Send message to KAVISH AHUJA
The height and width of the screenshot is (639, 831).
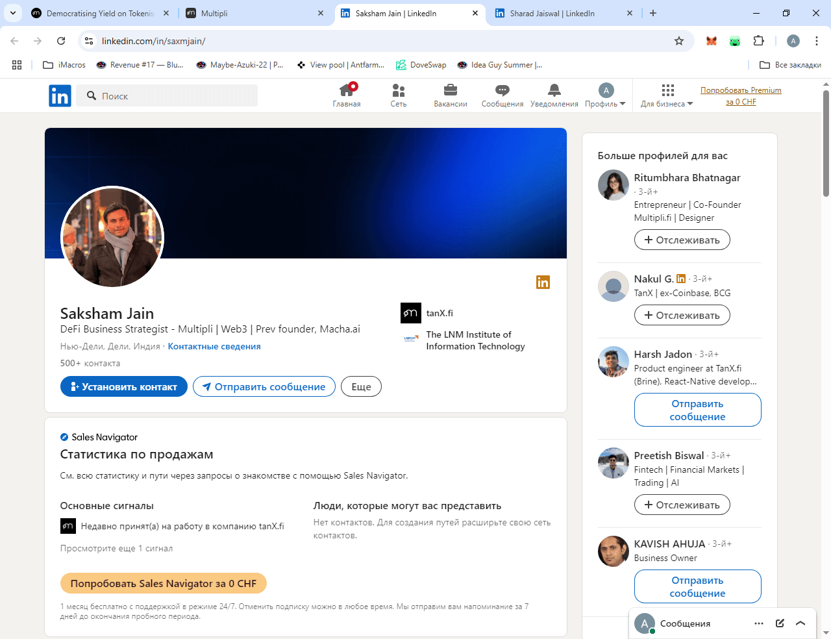pyautogui.click(x=698, y=586)
